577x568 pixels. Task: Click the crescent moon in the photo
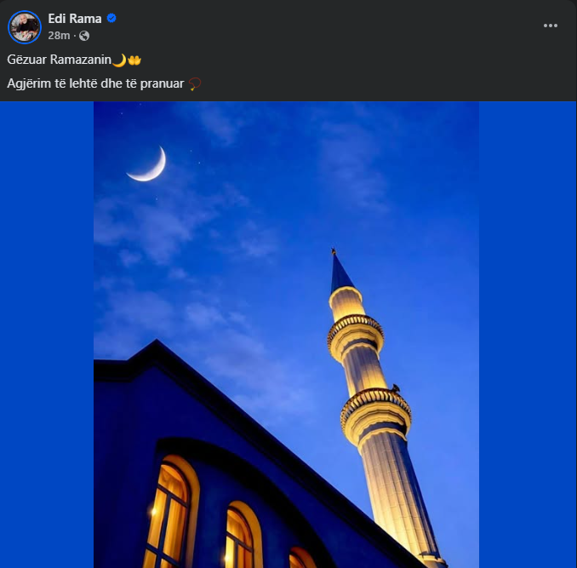click(149, 165)
